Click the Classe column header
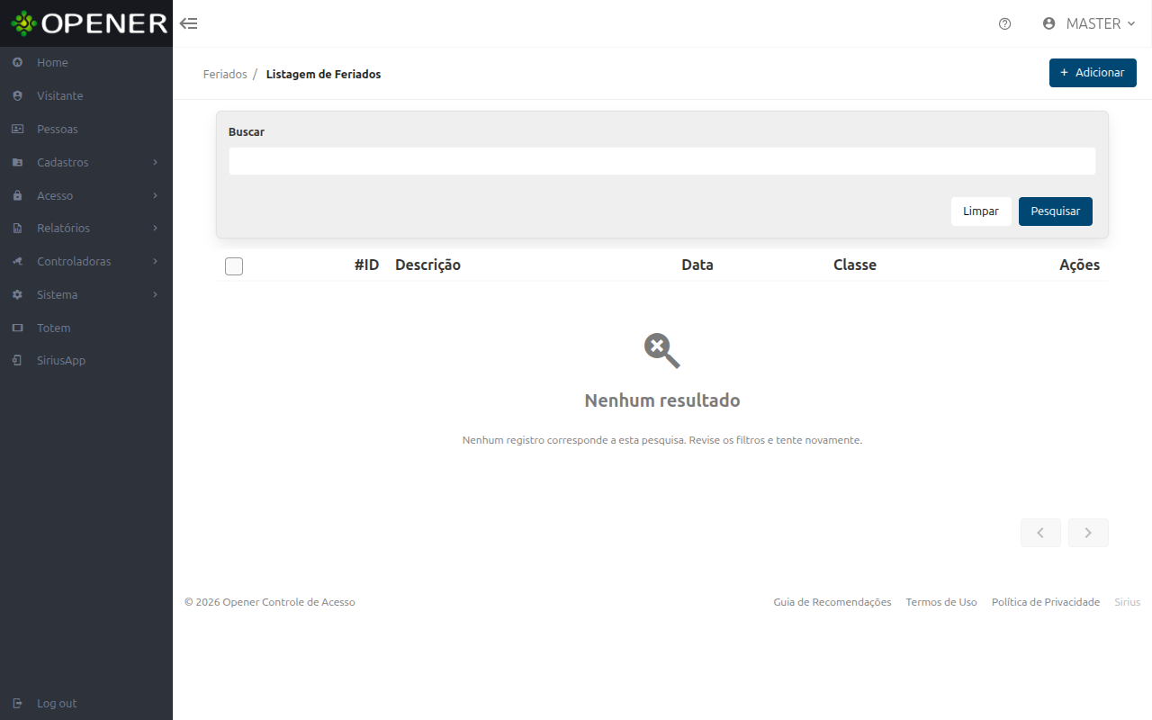 (855, 265)
